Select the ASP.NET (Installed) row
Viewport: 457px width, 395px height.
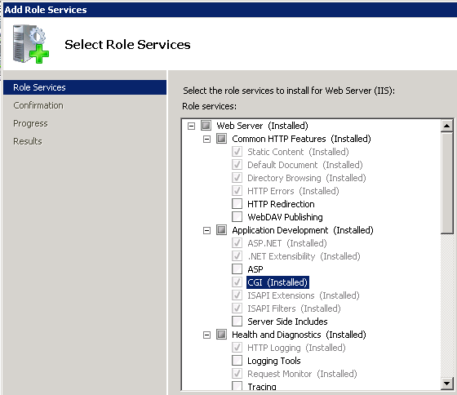click(287, 243)
